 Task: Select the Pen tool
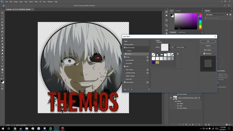click(2, 57)
